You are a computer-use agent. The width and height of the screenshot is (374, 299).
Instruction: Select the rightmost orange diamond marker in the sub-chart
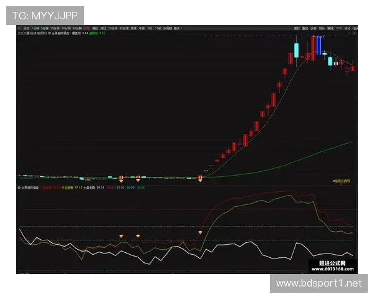coord(200,232)
